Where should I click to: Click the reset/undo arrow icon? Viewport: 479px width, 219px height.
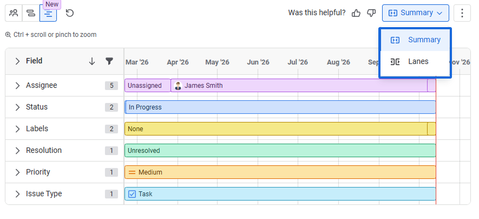(70, 13)
